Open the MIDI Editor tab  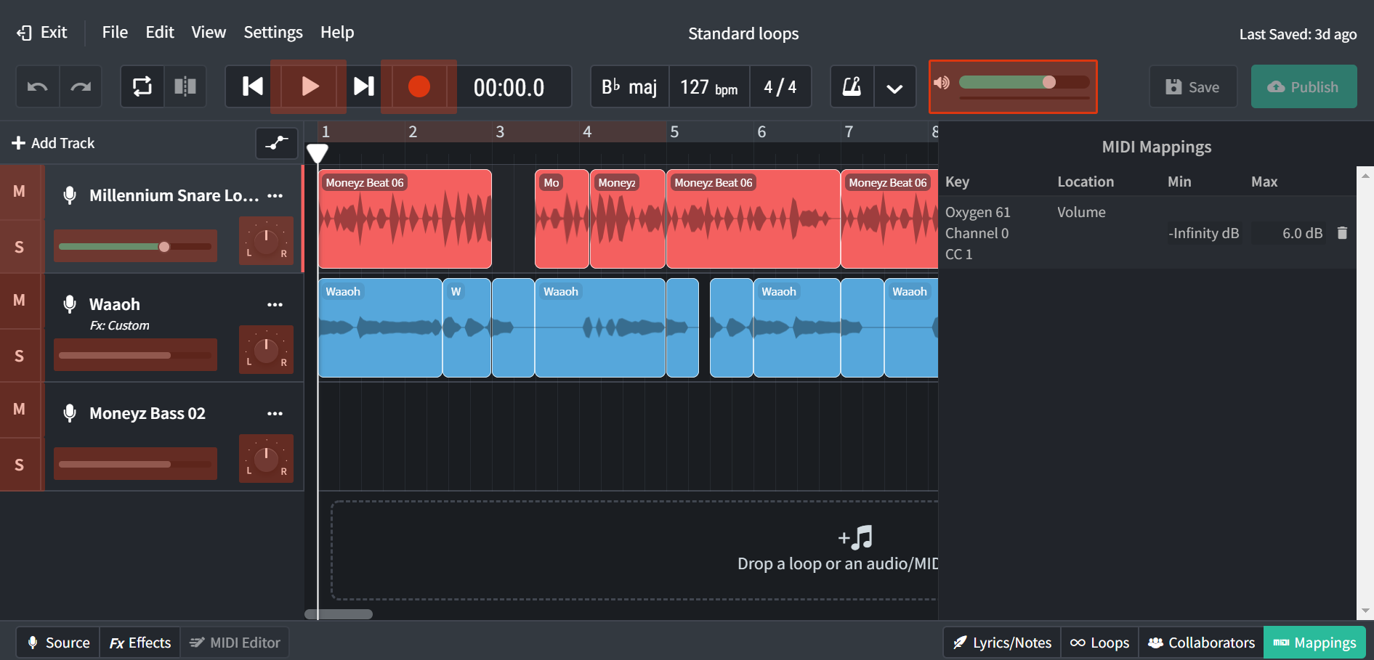[x=235, y=643]
